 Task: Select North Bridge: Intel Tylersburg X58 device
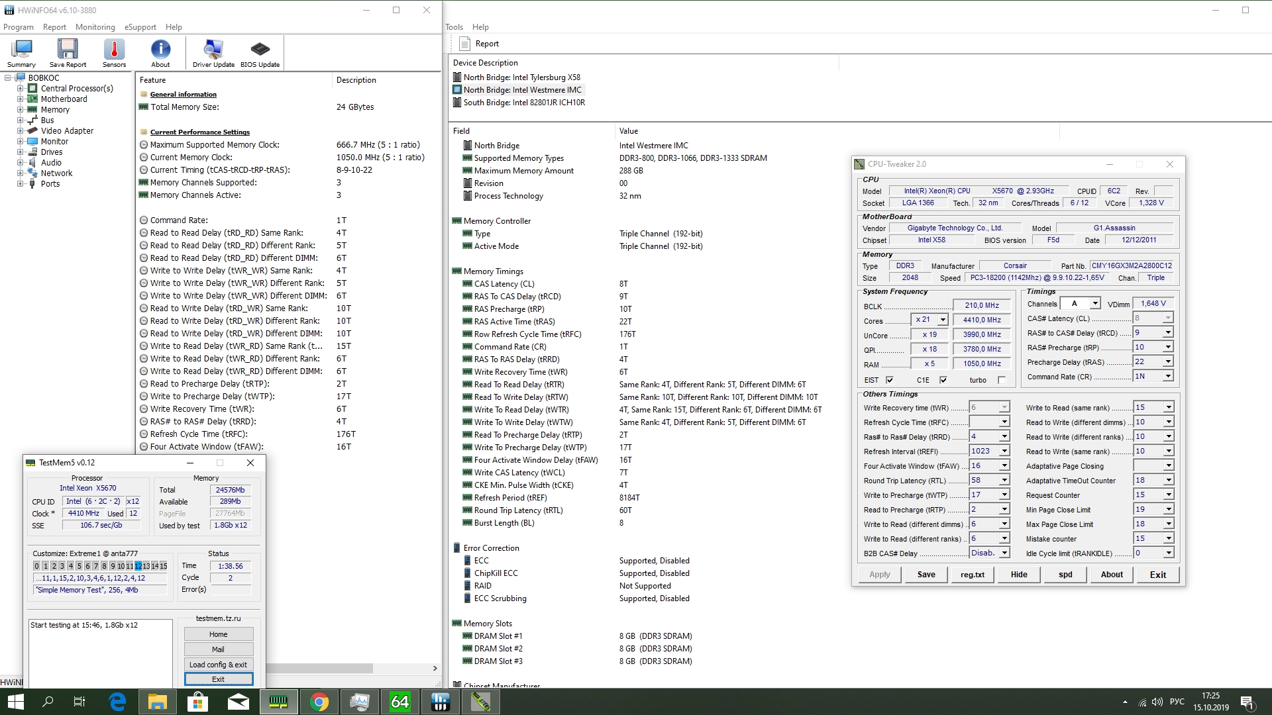pos(521,77)
